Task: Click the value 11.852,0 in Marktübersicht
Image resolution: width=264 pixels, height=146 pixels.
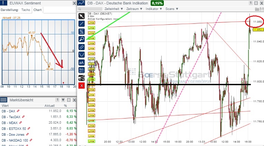Action: [x=55, y=111]
